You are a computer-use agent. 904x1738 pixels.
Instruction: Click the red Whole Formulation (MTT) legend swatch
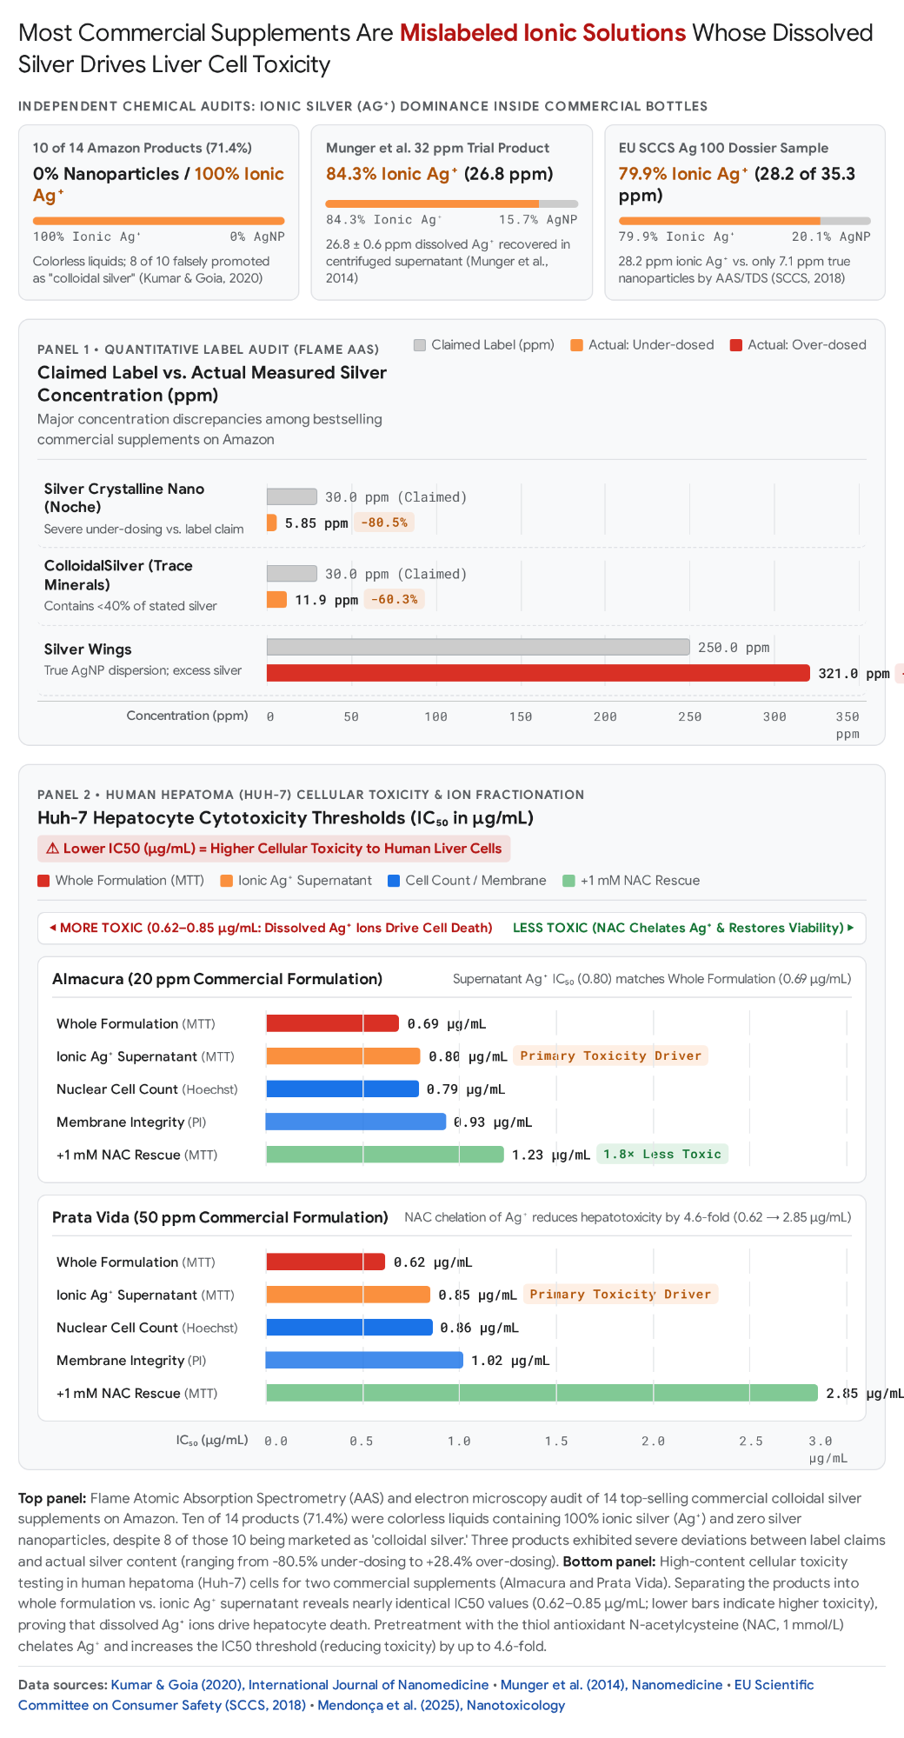point(43,881)
